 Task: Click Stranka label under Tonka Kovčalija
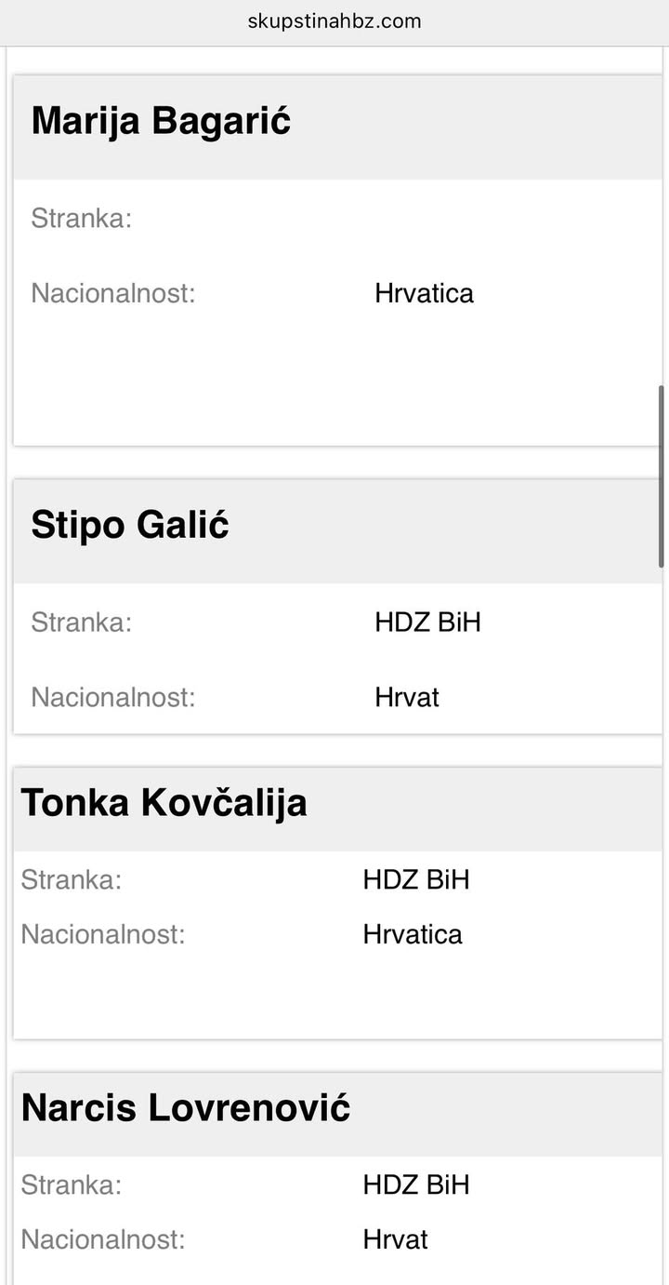(72, 879)
